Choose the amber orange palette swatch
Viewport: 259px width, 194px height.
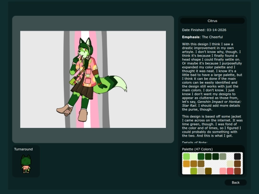point(187,164)
